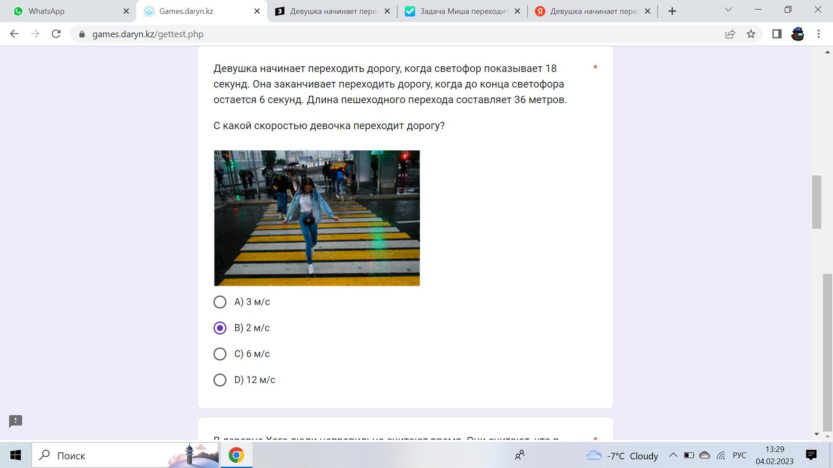
Task: Click the feedback exclamation icon
Action: pyautogui.click(x=16, y=421)
